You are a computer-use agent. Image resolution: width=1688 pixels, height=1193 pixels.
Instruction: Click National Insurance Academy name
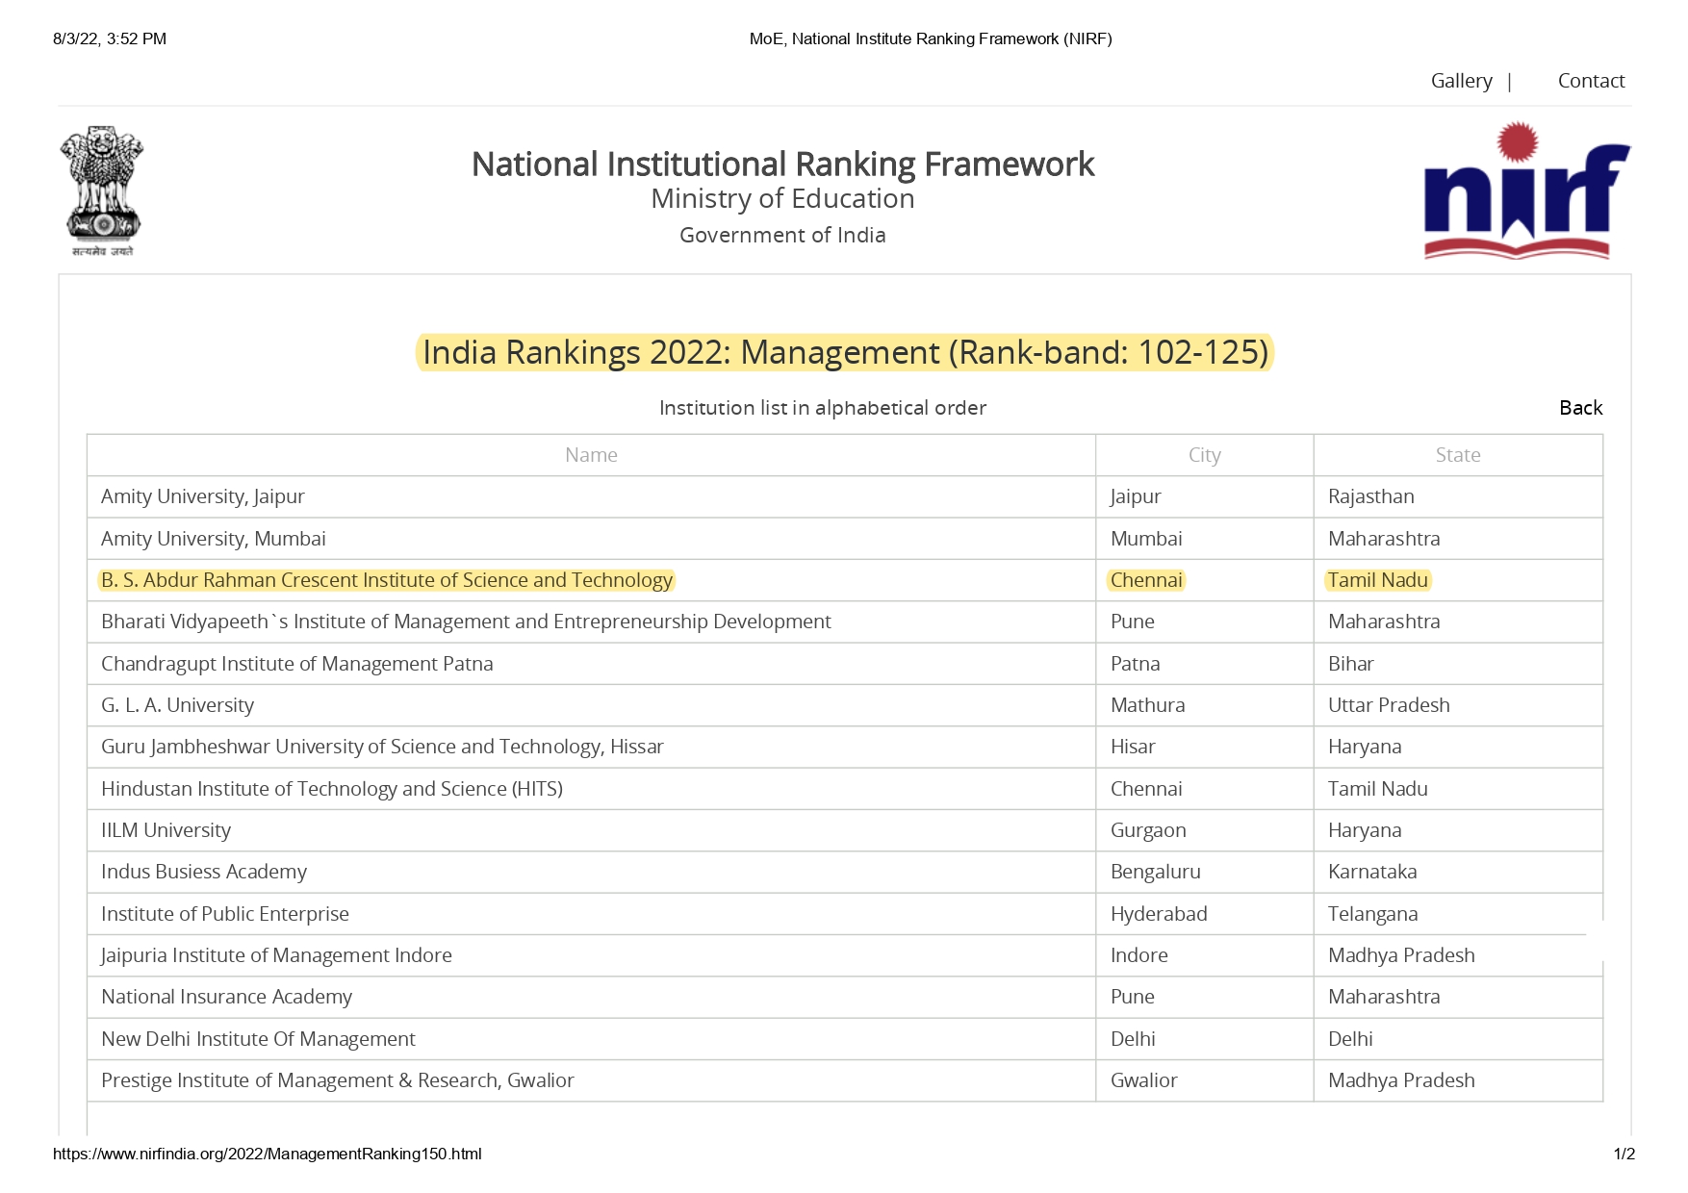[226, 997]
